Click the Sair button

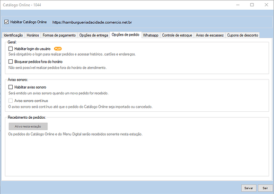[265, 188]
